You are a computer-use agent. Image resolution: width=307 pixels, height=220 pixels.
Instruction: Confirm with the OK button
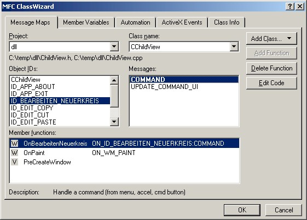[x=242, y=210]
